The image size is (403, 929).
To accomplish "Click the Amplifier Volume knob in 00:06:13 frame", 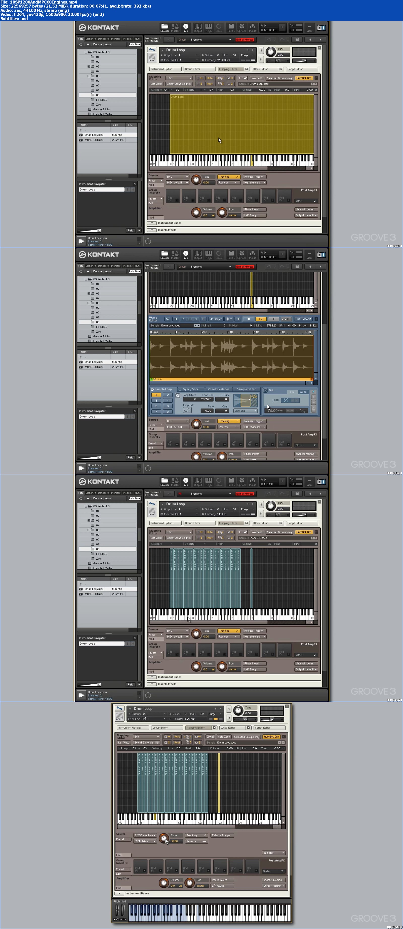I will click(164, 883).
